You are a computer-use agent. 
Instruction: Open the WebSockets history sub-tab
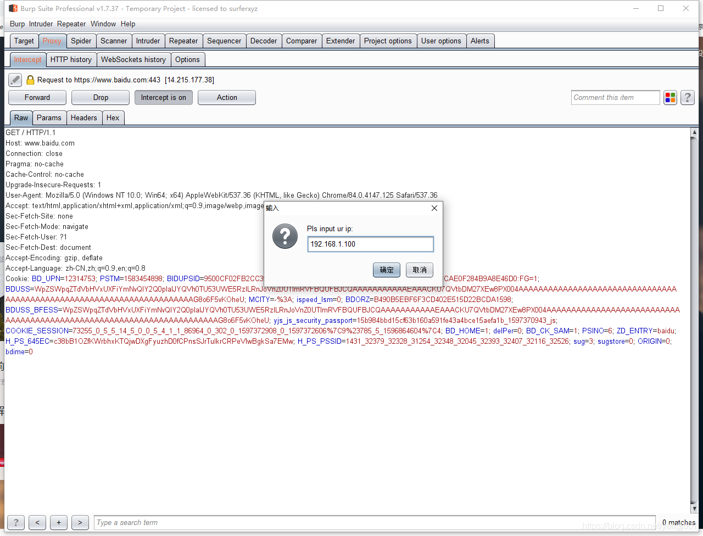133,60
